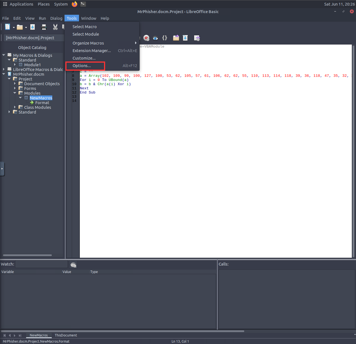
Task: Click the Save download-arrow icon
Action: 33,27
